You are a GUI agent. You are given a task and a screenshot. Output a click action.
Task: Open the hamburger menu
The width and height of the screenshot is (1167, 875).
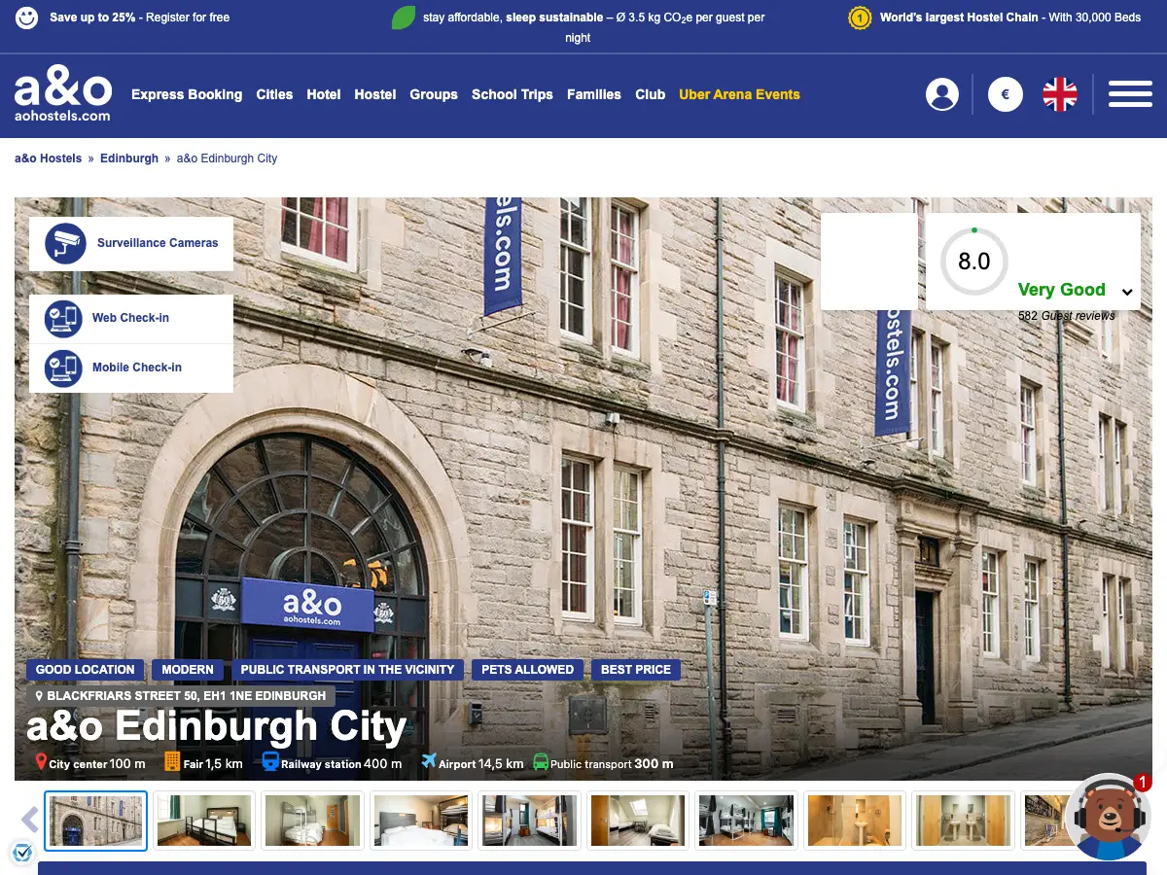tap(1130, 94)
